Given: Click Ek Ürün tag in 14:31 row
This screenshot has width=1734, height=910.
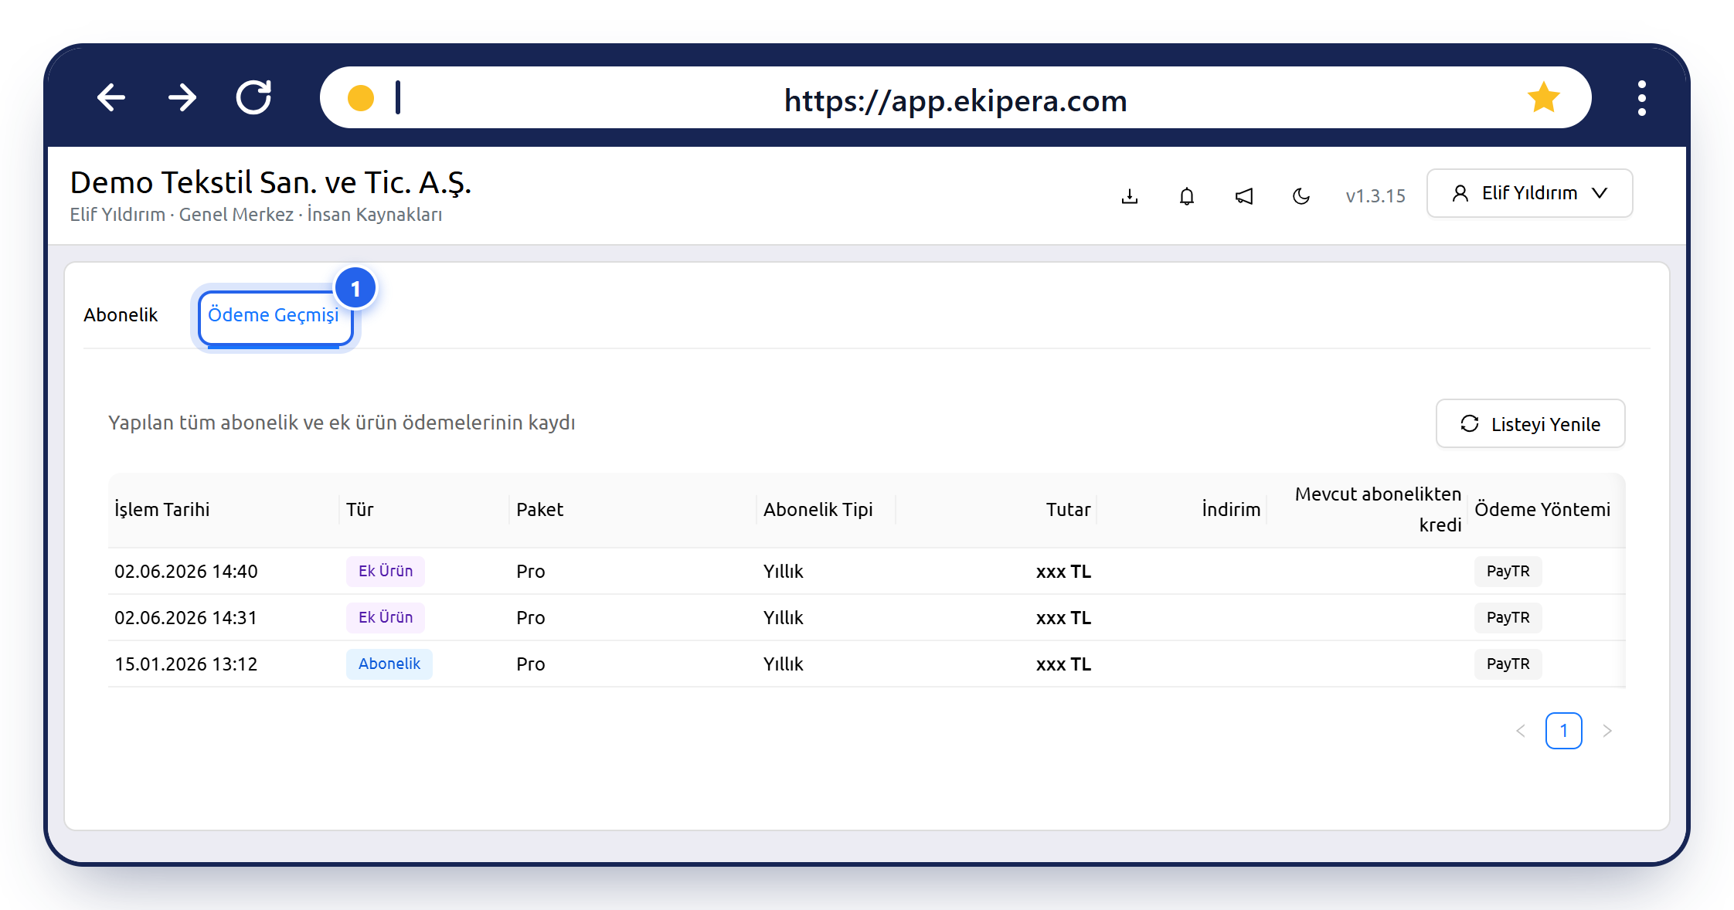Looking at the screenshot, I should click(386, 618).
